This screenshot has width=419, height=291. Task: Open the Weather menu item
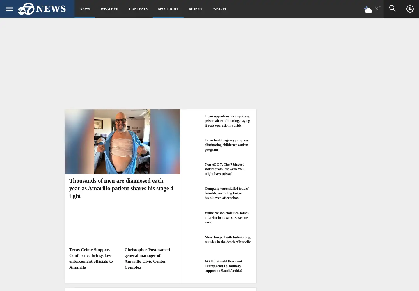[109, 9]
